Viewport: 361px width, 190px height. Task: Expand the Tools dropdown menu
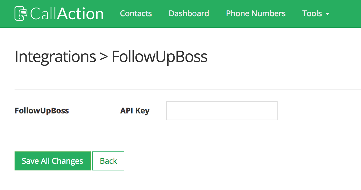pyautogui.click(x=316, y=13)
